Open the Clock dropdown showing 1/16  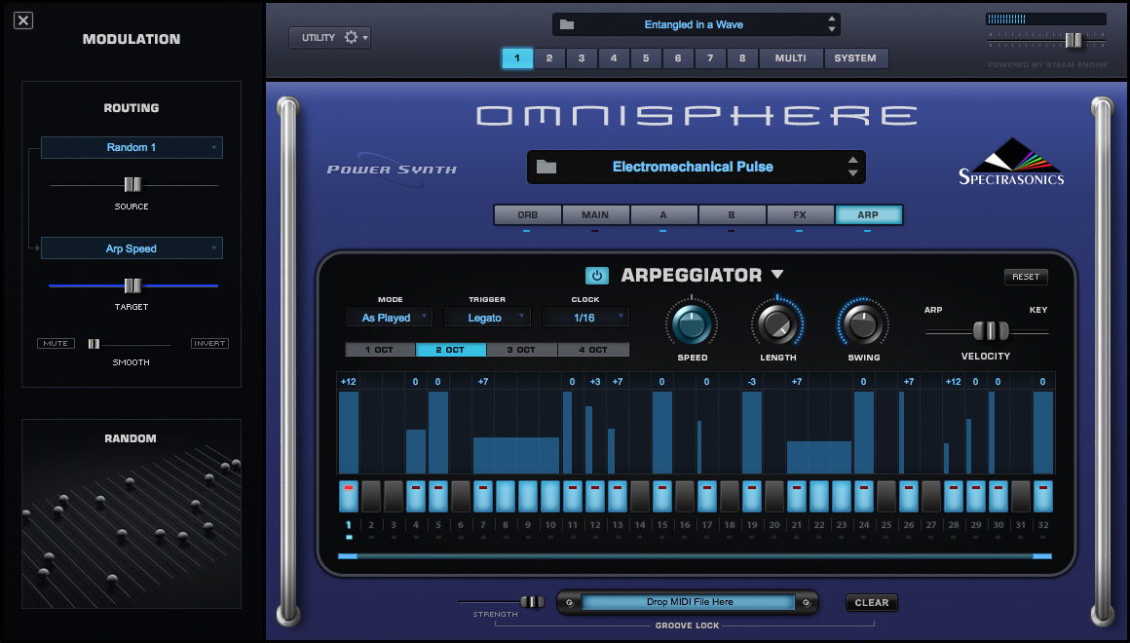[x=585, y=318]
